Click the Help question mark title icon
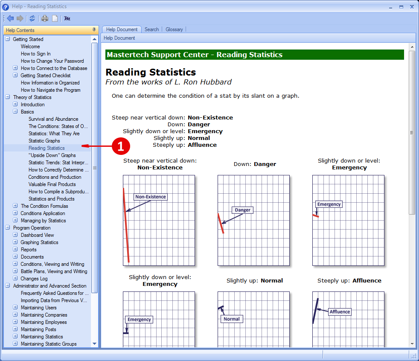419x361 pixels. [x=6, y=7]
